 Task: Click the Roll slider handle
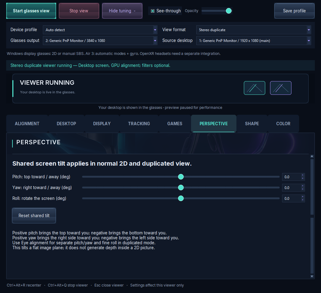click(181, 198)
